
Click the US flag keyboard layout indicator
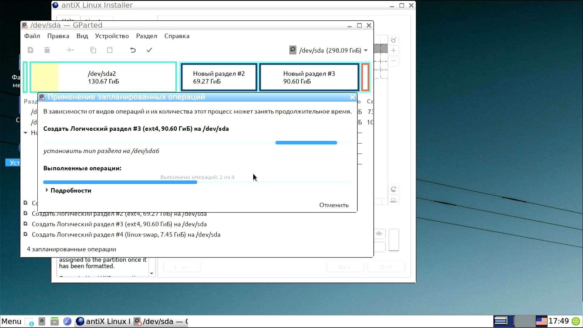coord(541,321)
